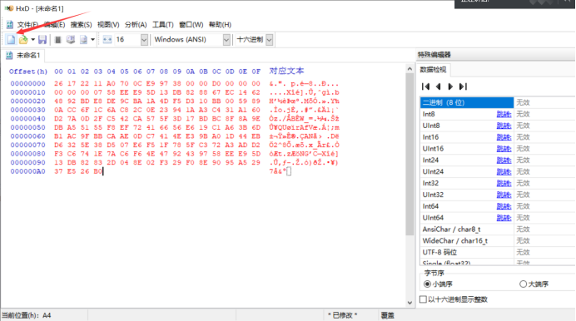
Task: Click the 跳转 link for Int64
Action: (x=504, y=206)
